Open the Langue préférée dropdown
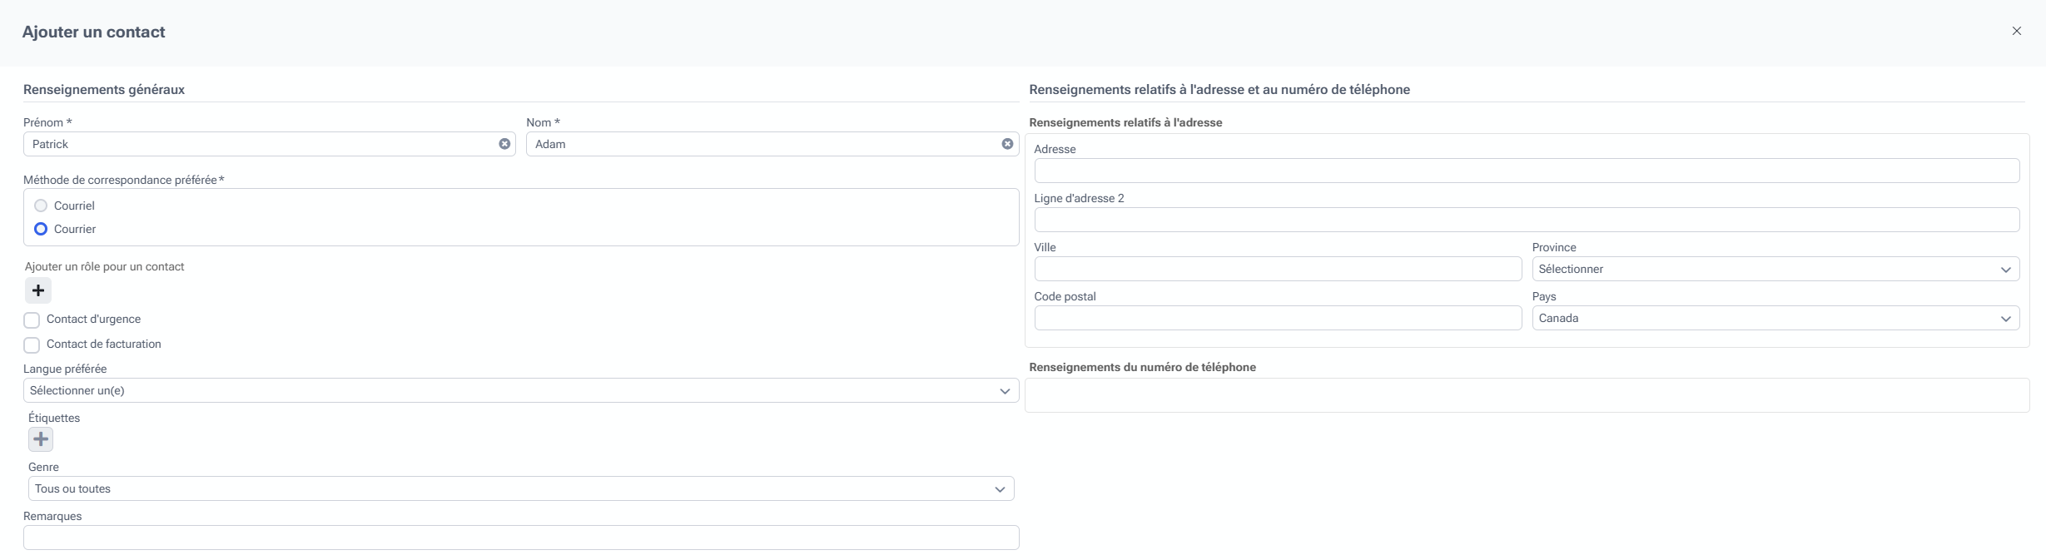Image resolution: width=2046 pixels, height=560 pixels. click(520, 390)
